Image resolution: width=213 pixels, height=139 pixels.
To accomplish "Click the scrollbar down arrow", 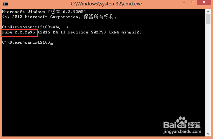I will [208, 134].
